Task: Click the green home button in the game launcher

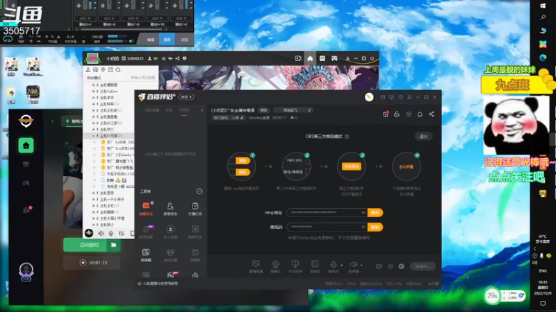Action: point(26,146)
